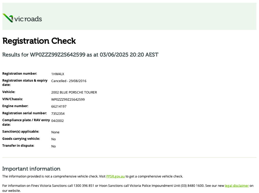Click the Vehicle: label
The width and height of the screenshot is (259, 193).
(9, 92)
